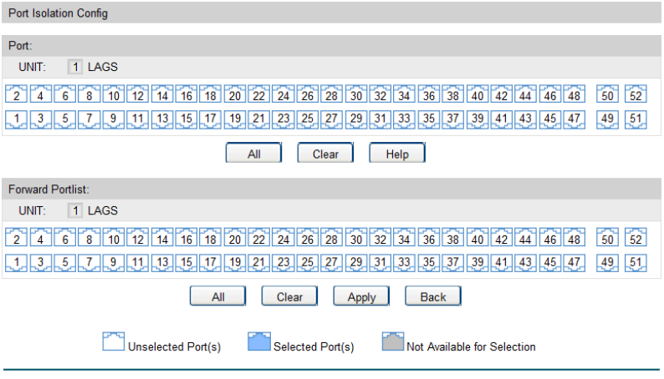This screenshot has width=664, height=379.
Task: Switch to LAGS in Forward Portlist
Action: (103, 210)
